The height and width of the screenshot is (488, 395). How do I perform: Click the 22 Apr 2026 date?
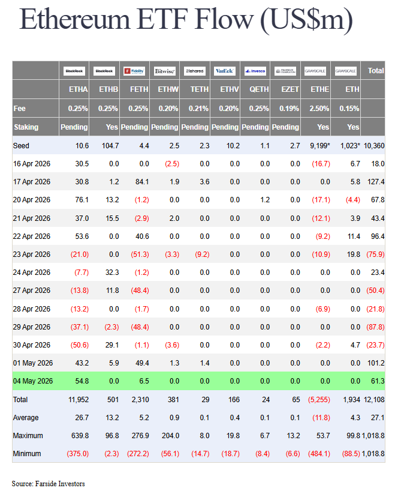[x=31, y=236]
